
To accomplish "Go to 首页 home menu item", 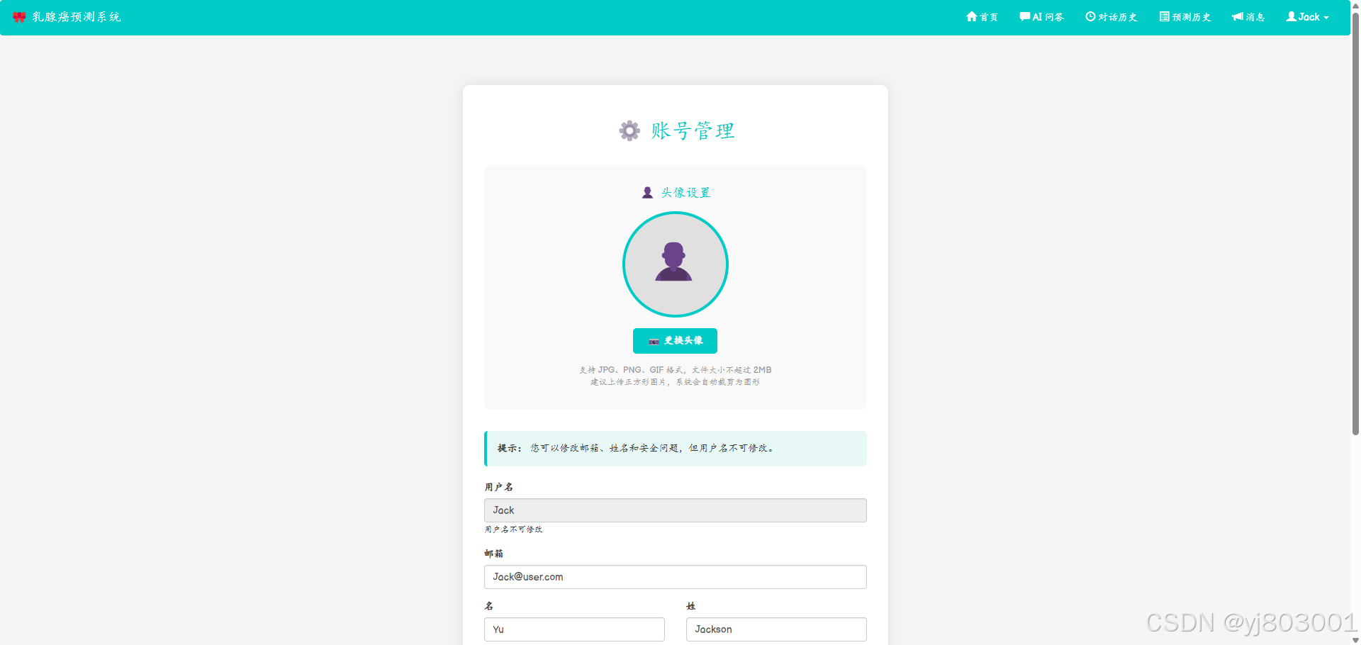I will click(982, 17).
